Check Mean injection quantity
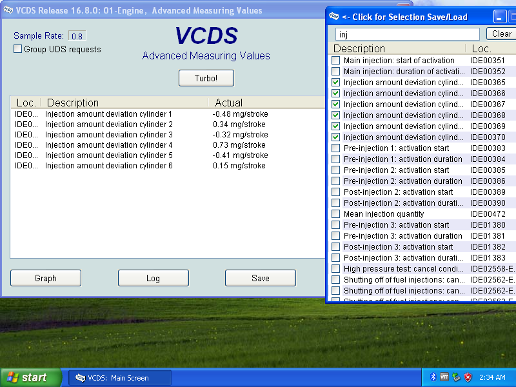Viewport: 516px width, 387px height. 335,214
